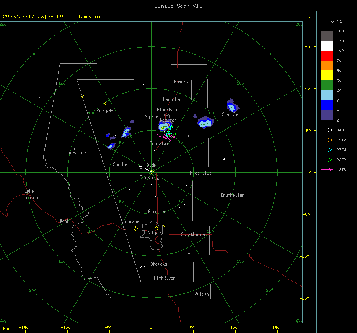Image resolution: width=357 pixels, height=333 pixels.
Task: Click the radar site diamond at map center
Action: point(152,172)
